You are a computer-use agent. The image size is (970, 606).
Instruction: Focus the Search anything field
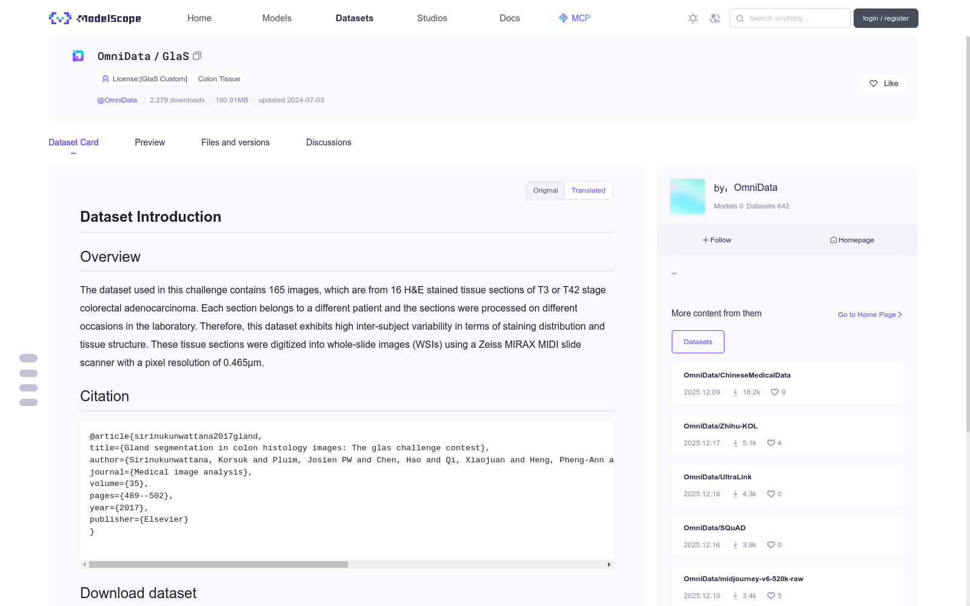[789, 18]
